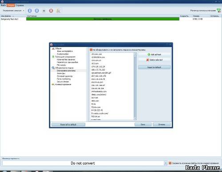Select Ports monitoring in settings tree
The height and width of the screenshot is (172, 222).
tap(63, 79)
